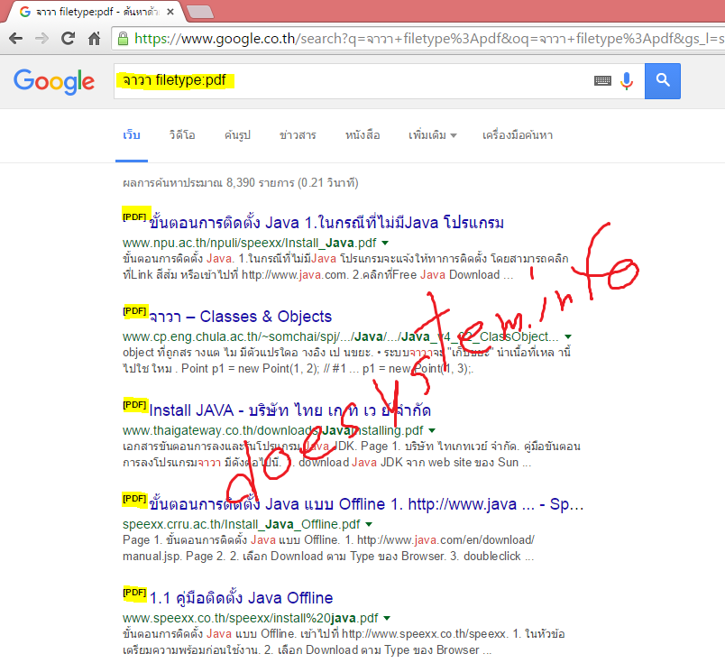Viewport: 725px width, 663px height.
Task: Open เครื่องมือค้นหา search tools
Action: 518,135
